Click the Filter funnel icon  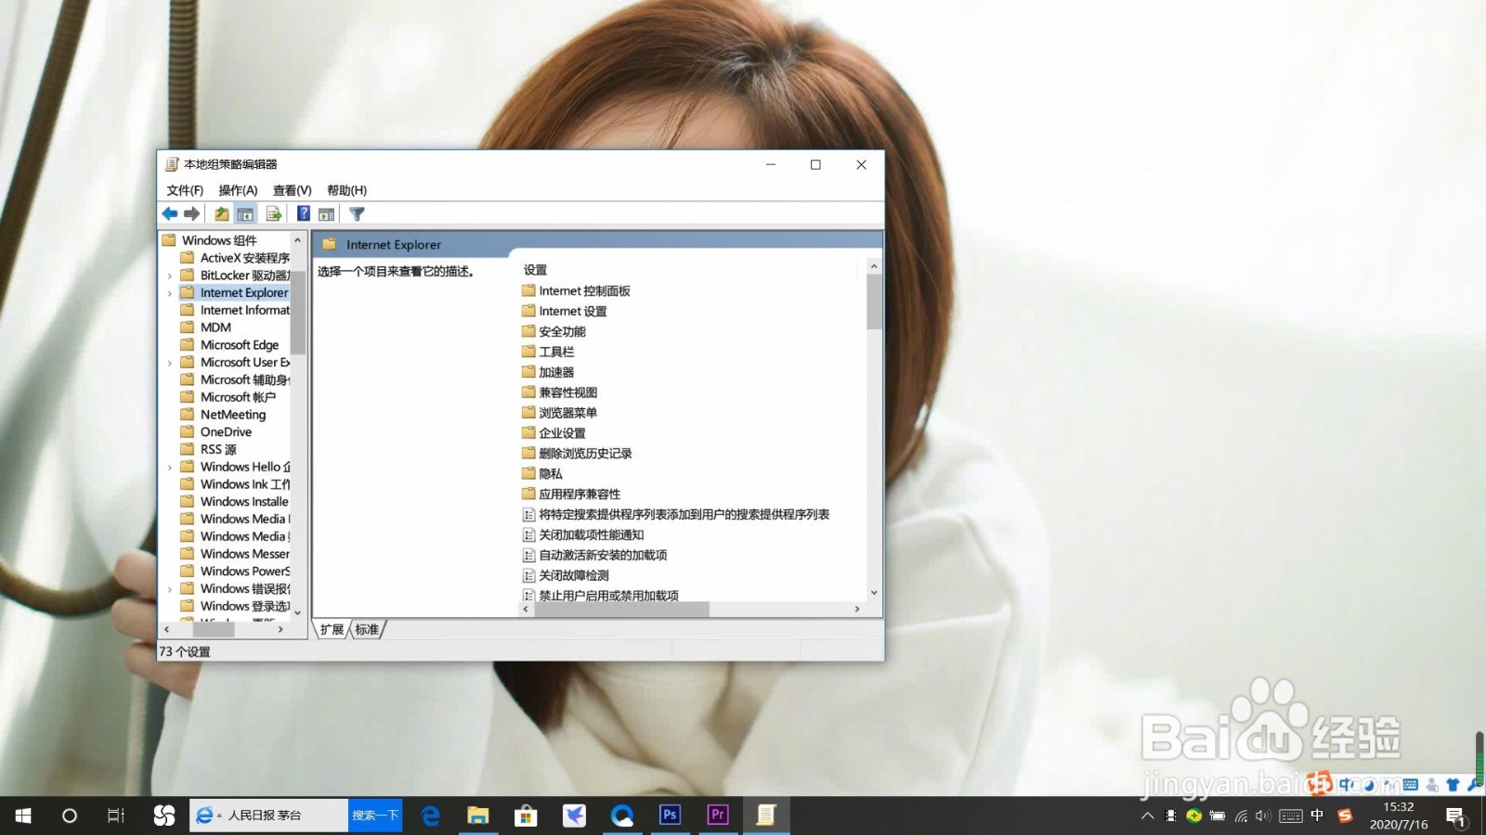pos(357,214)
